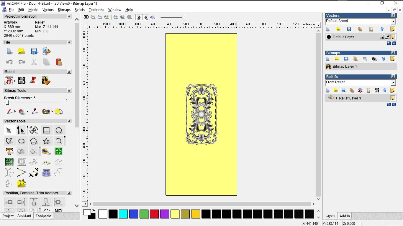Click the Zoom In magnifier icon

tap(93, 17)
